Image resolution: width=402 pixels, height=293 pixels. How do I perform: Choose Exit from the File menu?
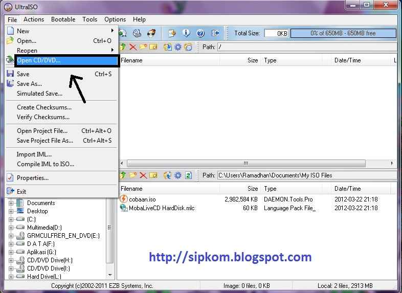click(61, 191)
